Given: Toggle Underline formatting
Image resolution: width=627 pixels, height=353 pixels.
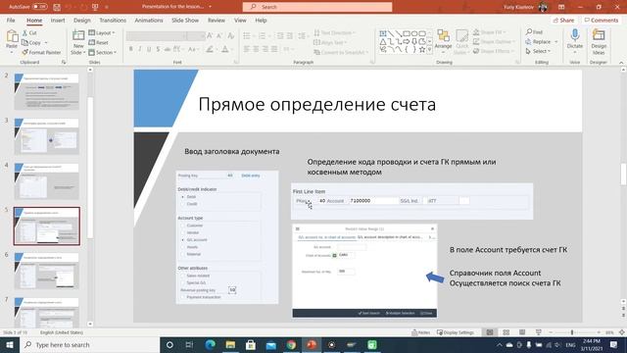Looking at the screenshot, I should click(x=149, y=49).
